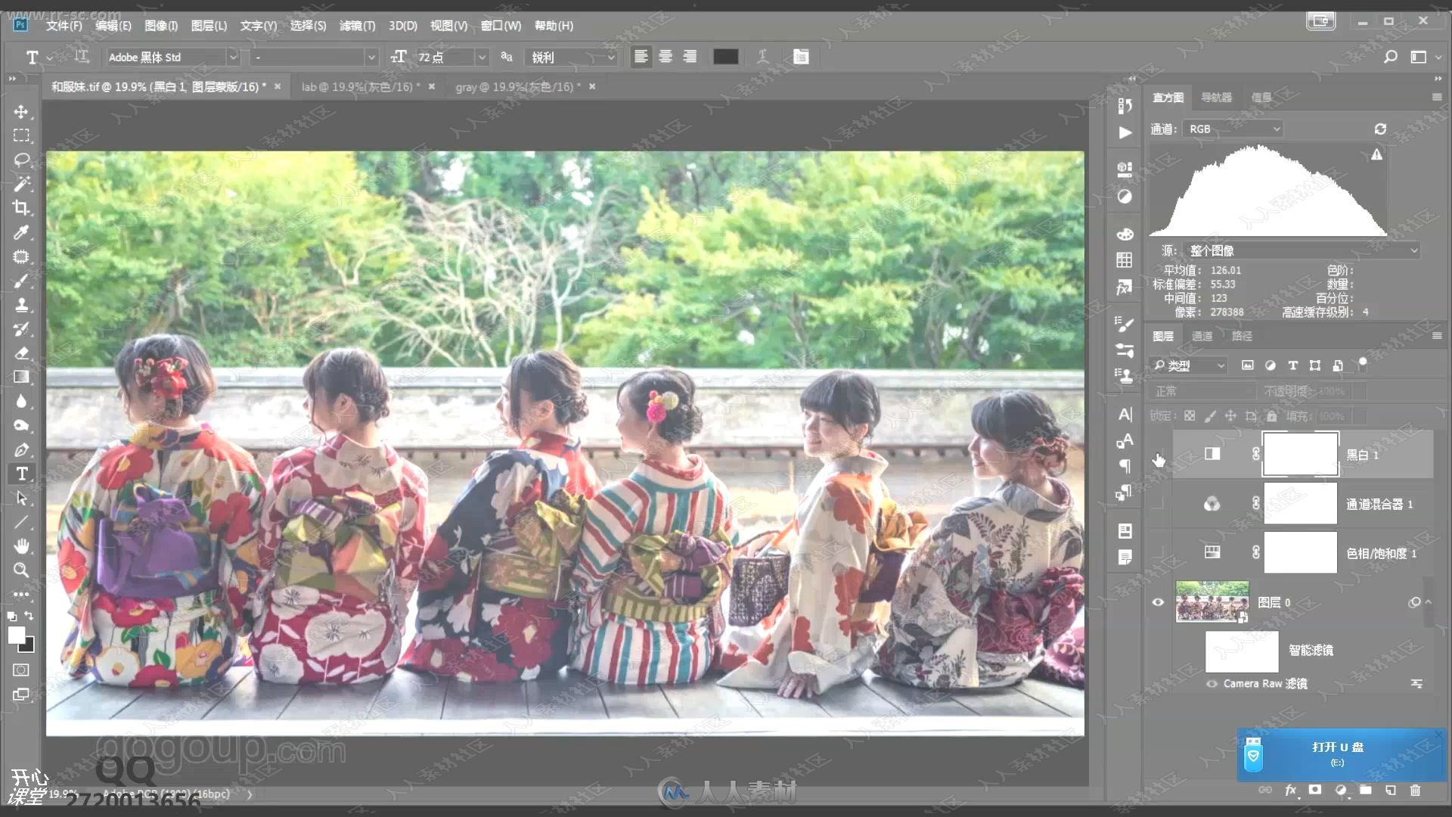This screenshot has height=817, width=1452.
Task: Open the font family dropdown Adobe 黑体 Std
Action: 233,57
